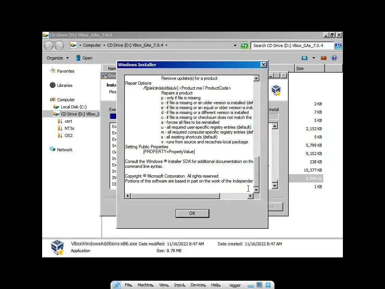Close the Windows Installer dialog

click(263, 65)
